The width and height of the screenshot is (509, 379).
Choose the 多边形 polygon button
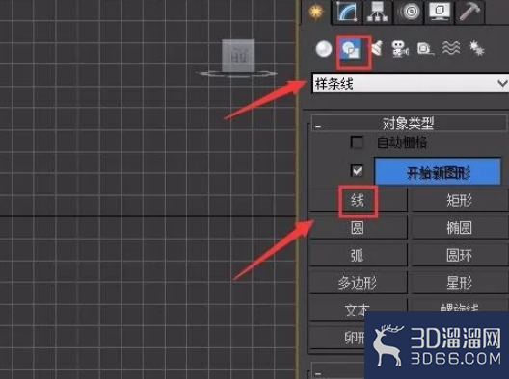pos(358,283)
